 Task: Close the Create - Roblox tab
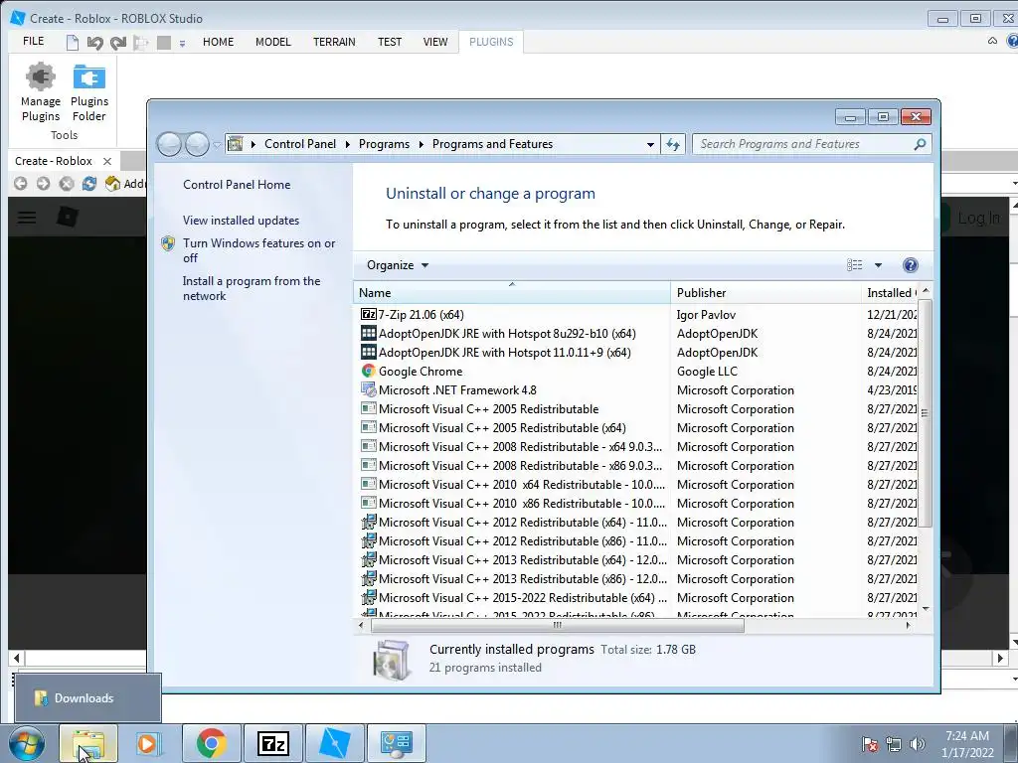107,161
